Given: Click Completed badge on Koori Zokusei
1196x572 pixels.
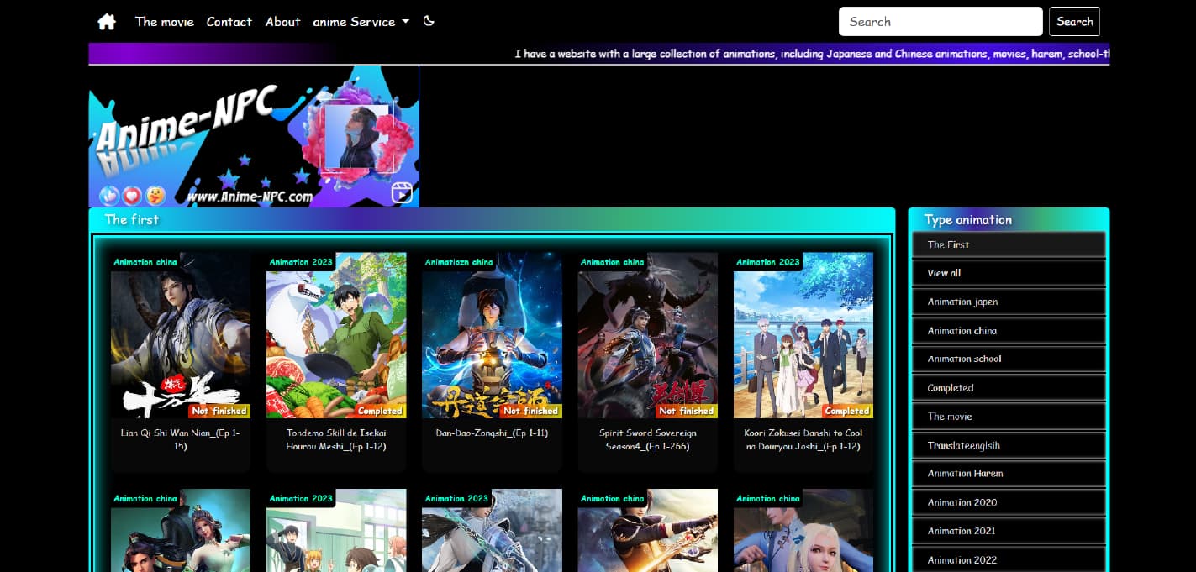Looking at the screenshot, I should [x=847, y=411].
